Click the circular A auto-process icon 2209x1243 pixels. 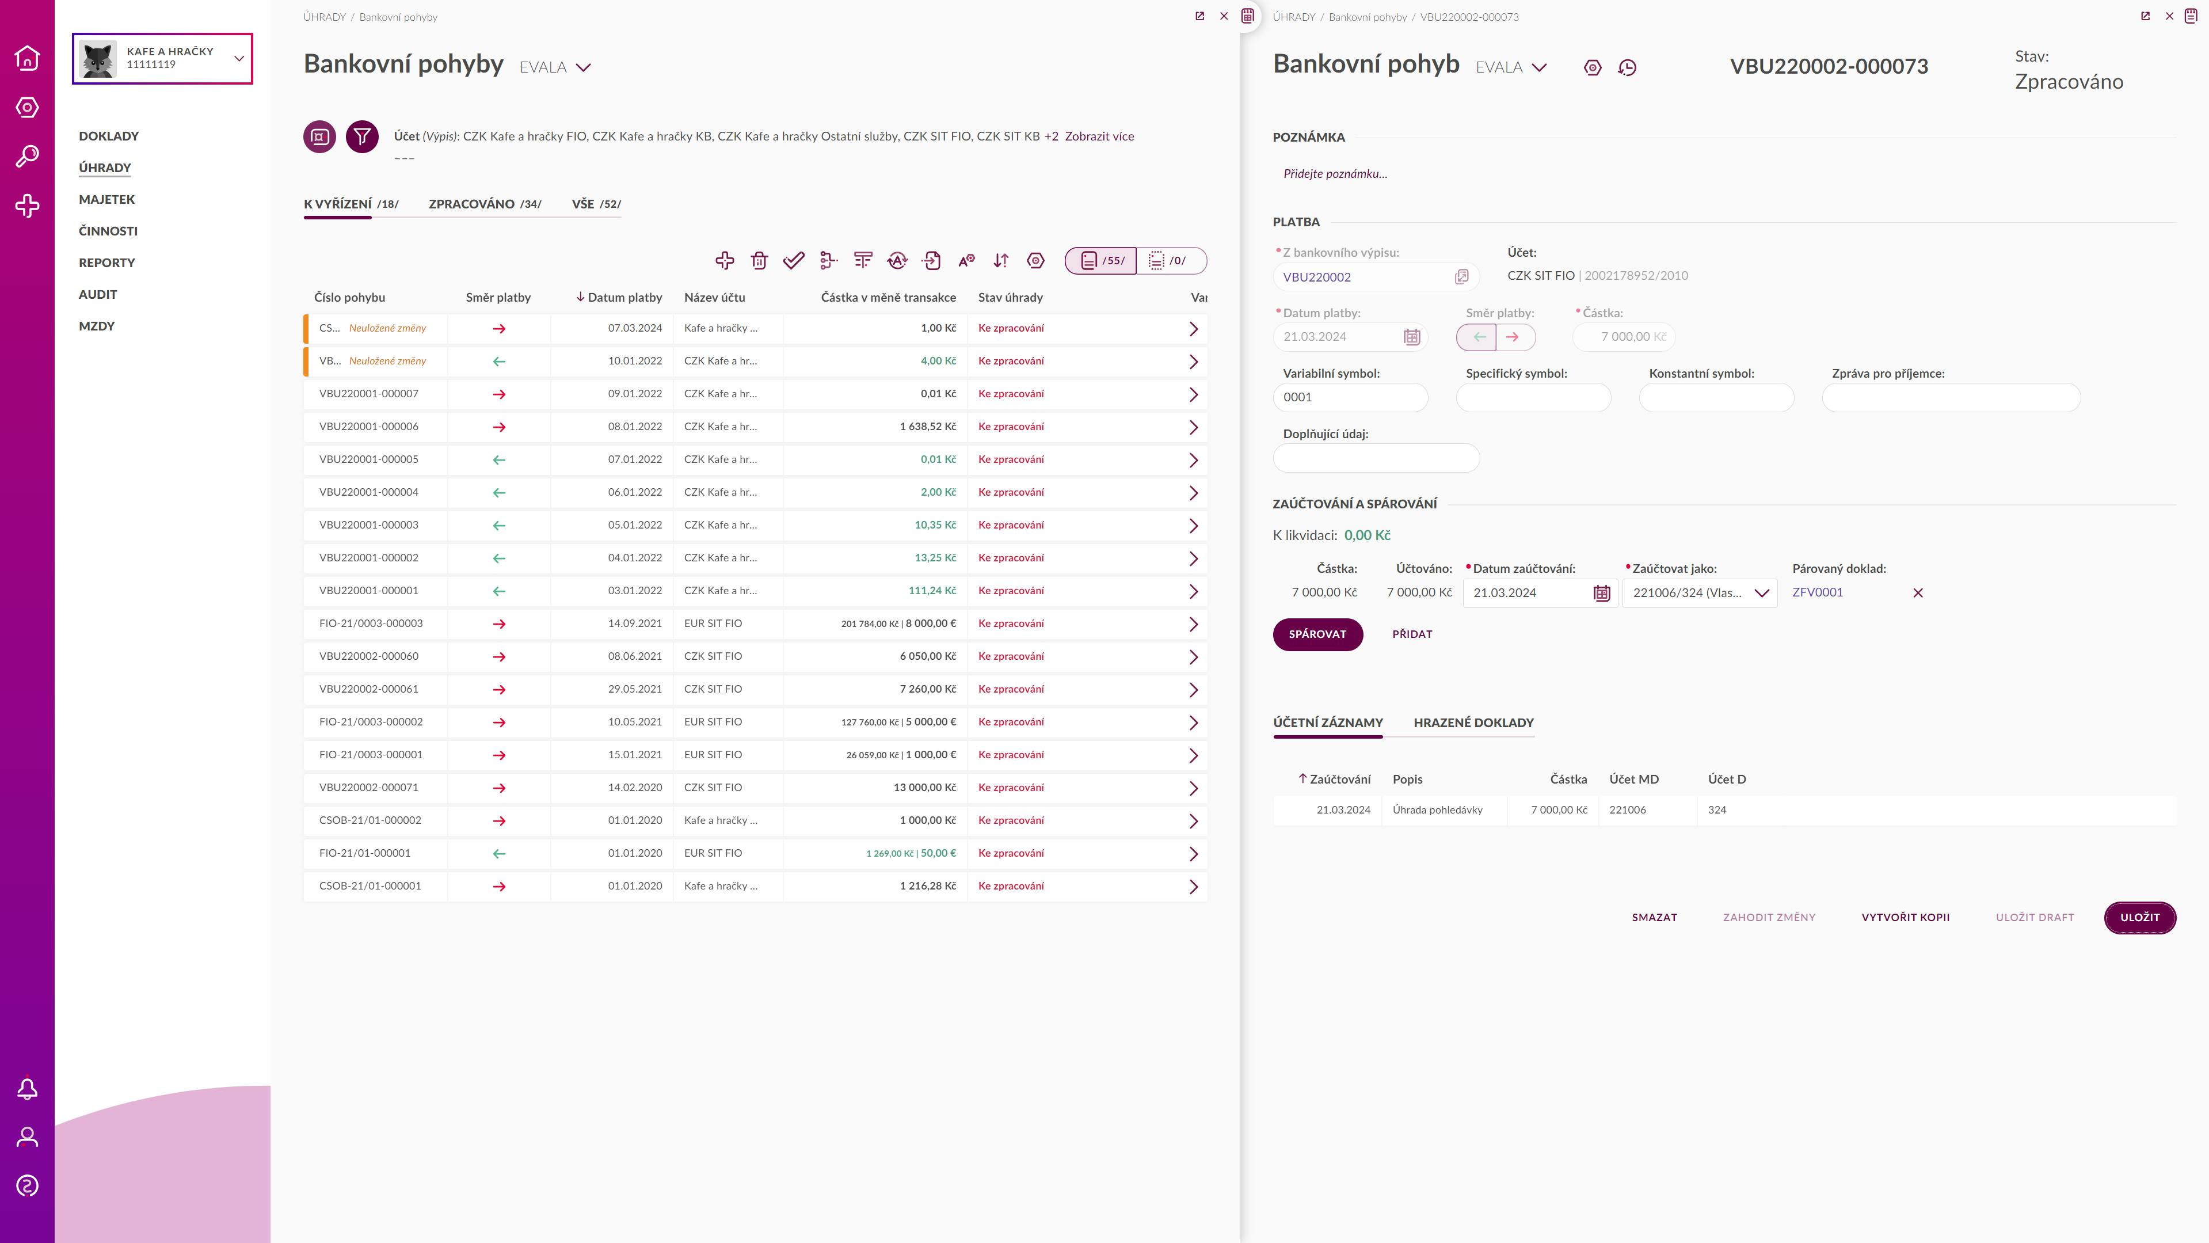[x=897, y=260]
